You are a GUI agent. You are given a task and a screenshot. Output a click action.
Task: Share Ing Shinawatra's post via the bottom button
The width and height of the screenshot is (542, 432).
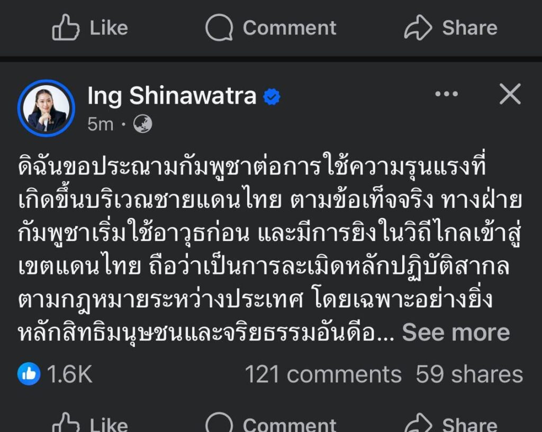(450, 425)
